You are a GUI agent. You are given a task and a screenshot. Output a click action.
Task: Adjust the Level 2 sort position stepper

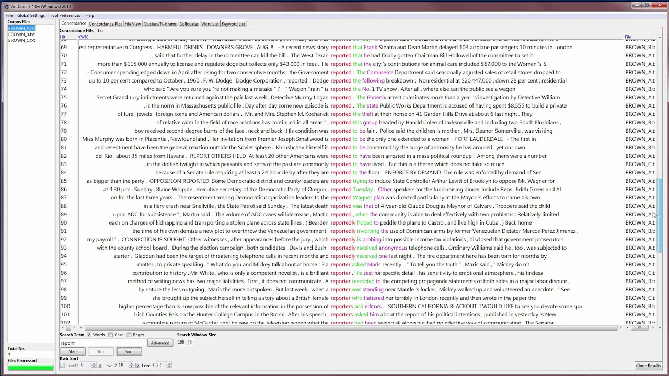[131, 366]
